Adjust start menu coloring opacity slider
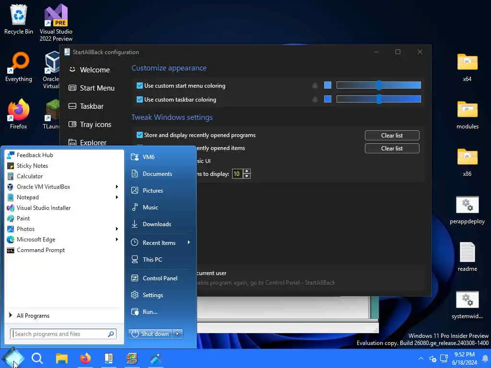The height and width of the screenshot is (368, 491). (x=379, y=85)
